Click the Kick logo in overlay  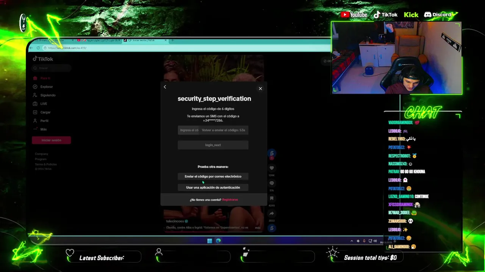point(411,15)
